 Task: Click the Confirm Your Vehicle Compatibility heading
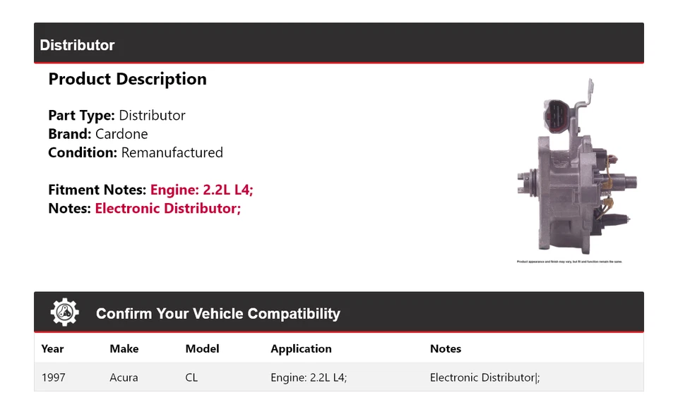click(218, 314)
